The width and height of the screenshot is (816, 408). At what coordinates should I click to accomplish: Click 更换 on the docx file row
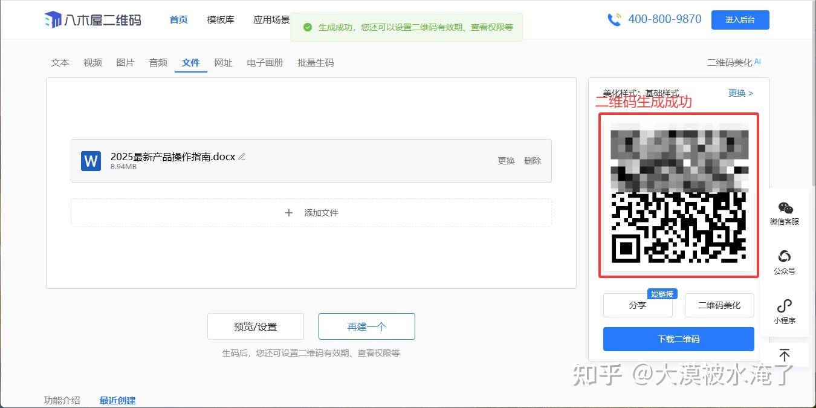click(x=507, y=161)
